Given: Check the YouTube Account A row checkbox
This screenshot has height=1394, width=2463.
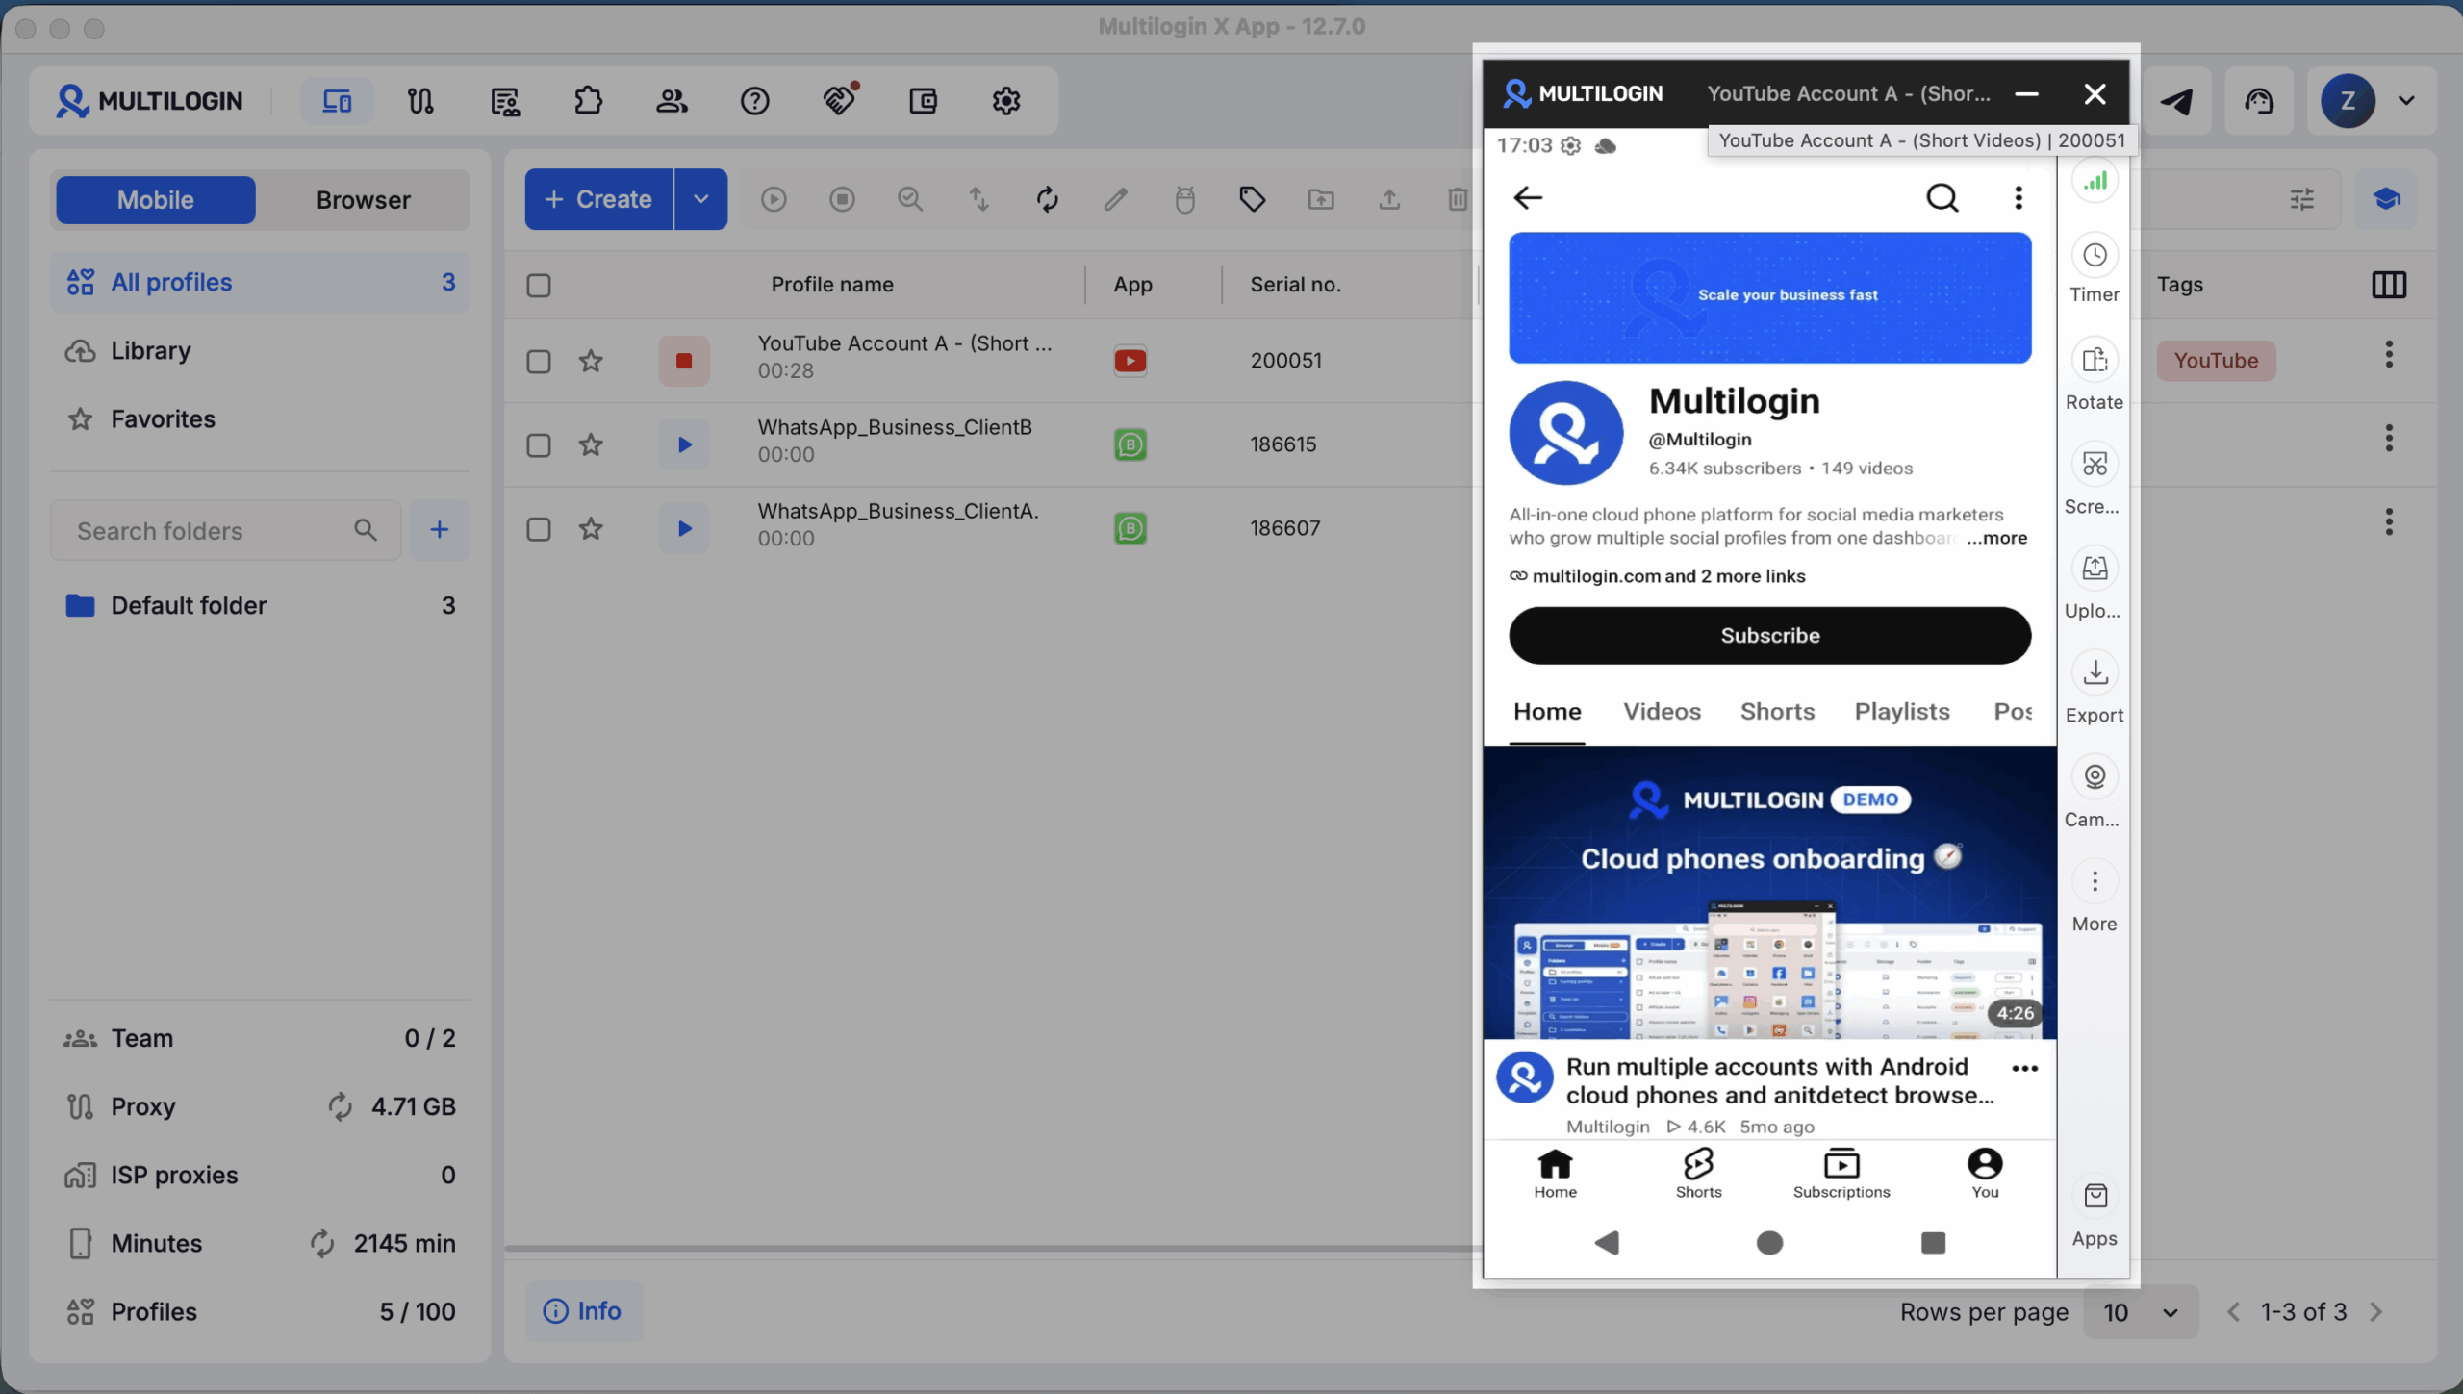Looking at the screenshot, I should pos(539,362).
